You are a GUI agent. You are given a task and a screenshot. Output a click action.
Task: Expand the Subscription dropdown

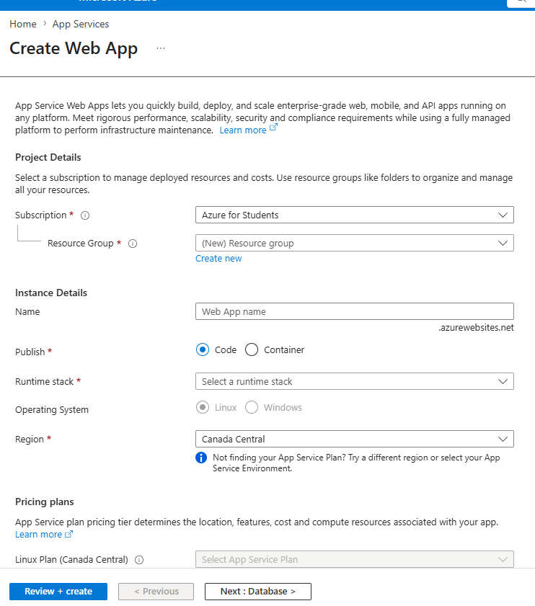coord(354,215)
